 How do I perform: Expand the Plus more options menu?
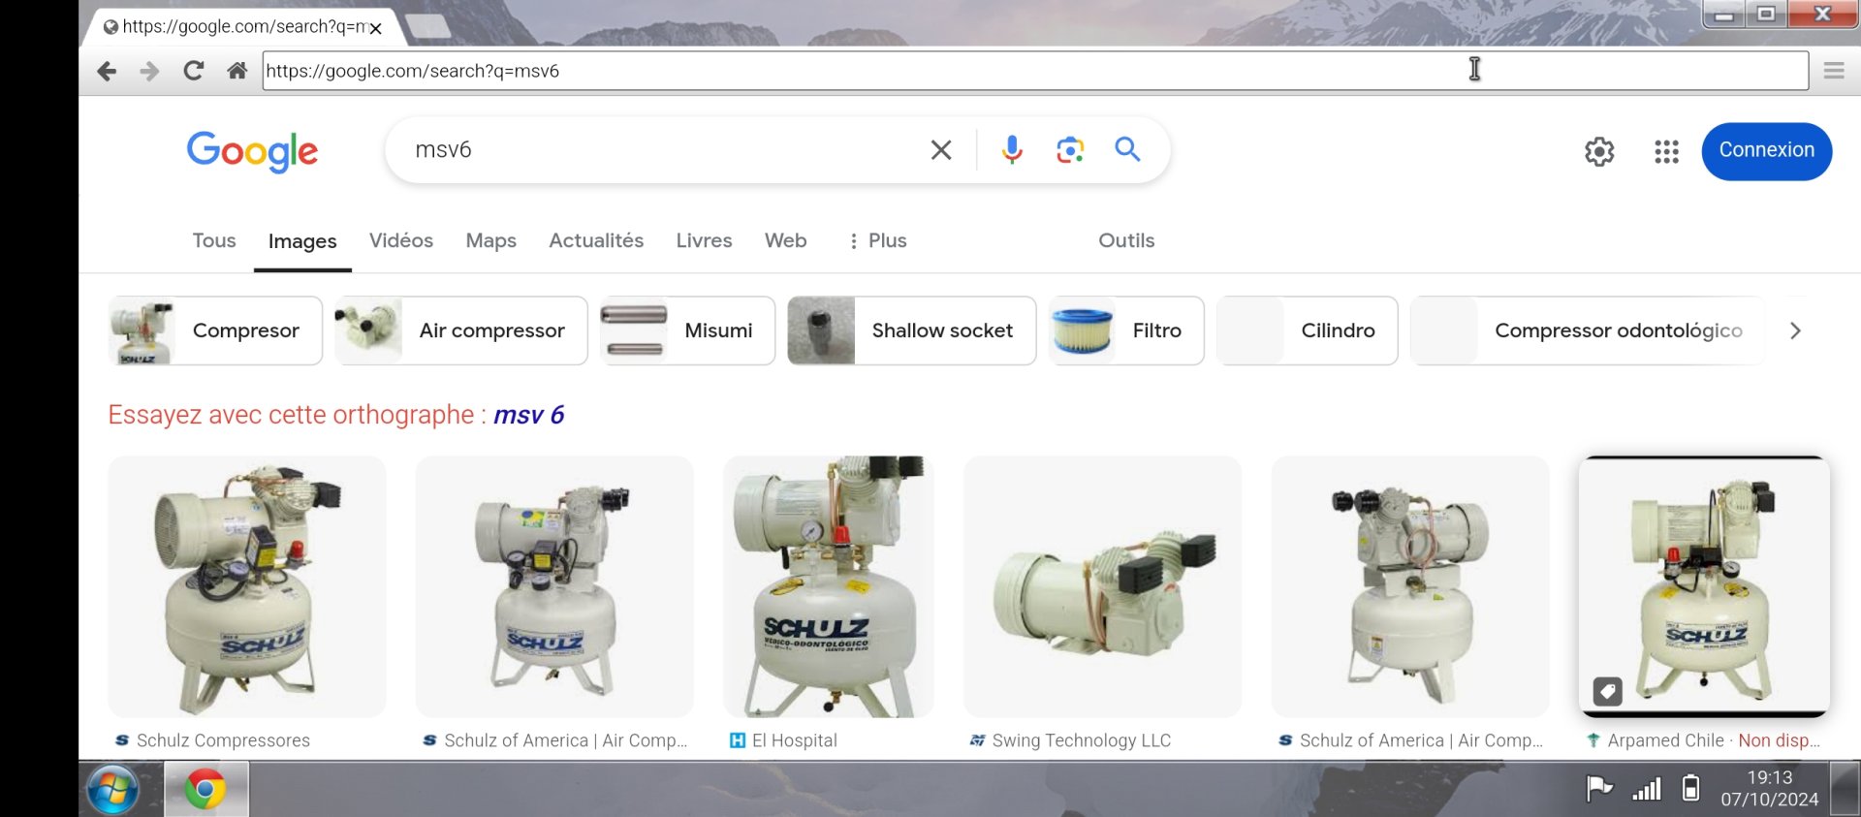[x=877, y=240]
